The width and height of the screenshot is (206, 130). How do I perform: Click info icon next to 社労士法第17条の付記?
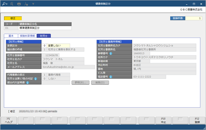(36, 79)
